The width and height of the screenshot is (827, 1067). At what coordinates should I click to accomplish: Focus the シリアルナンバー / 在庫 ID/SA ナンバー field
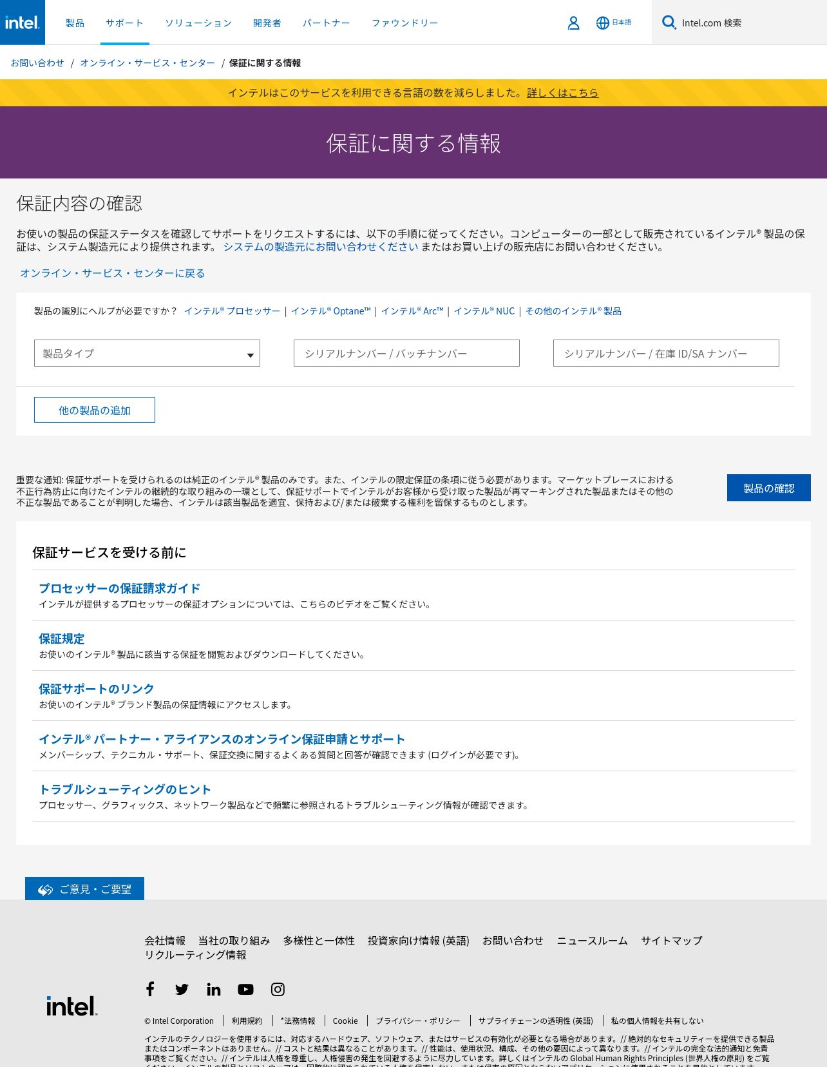coord(666,353)
